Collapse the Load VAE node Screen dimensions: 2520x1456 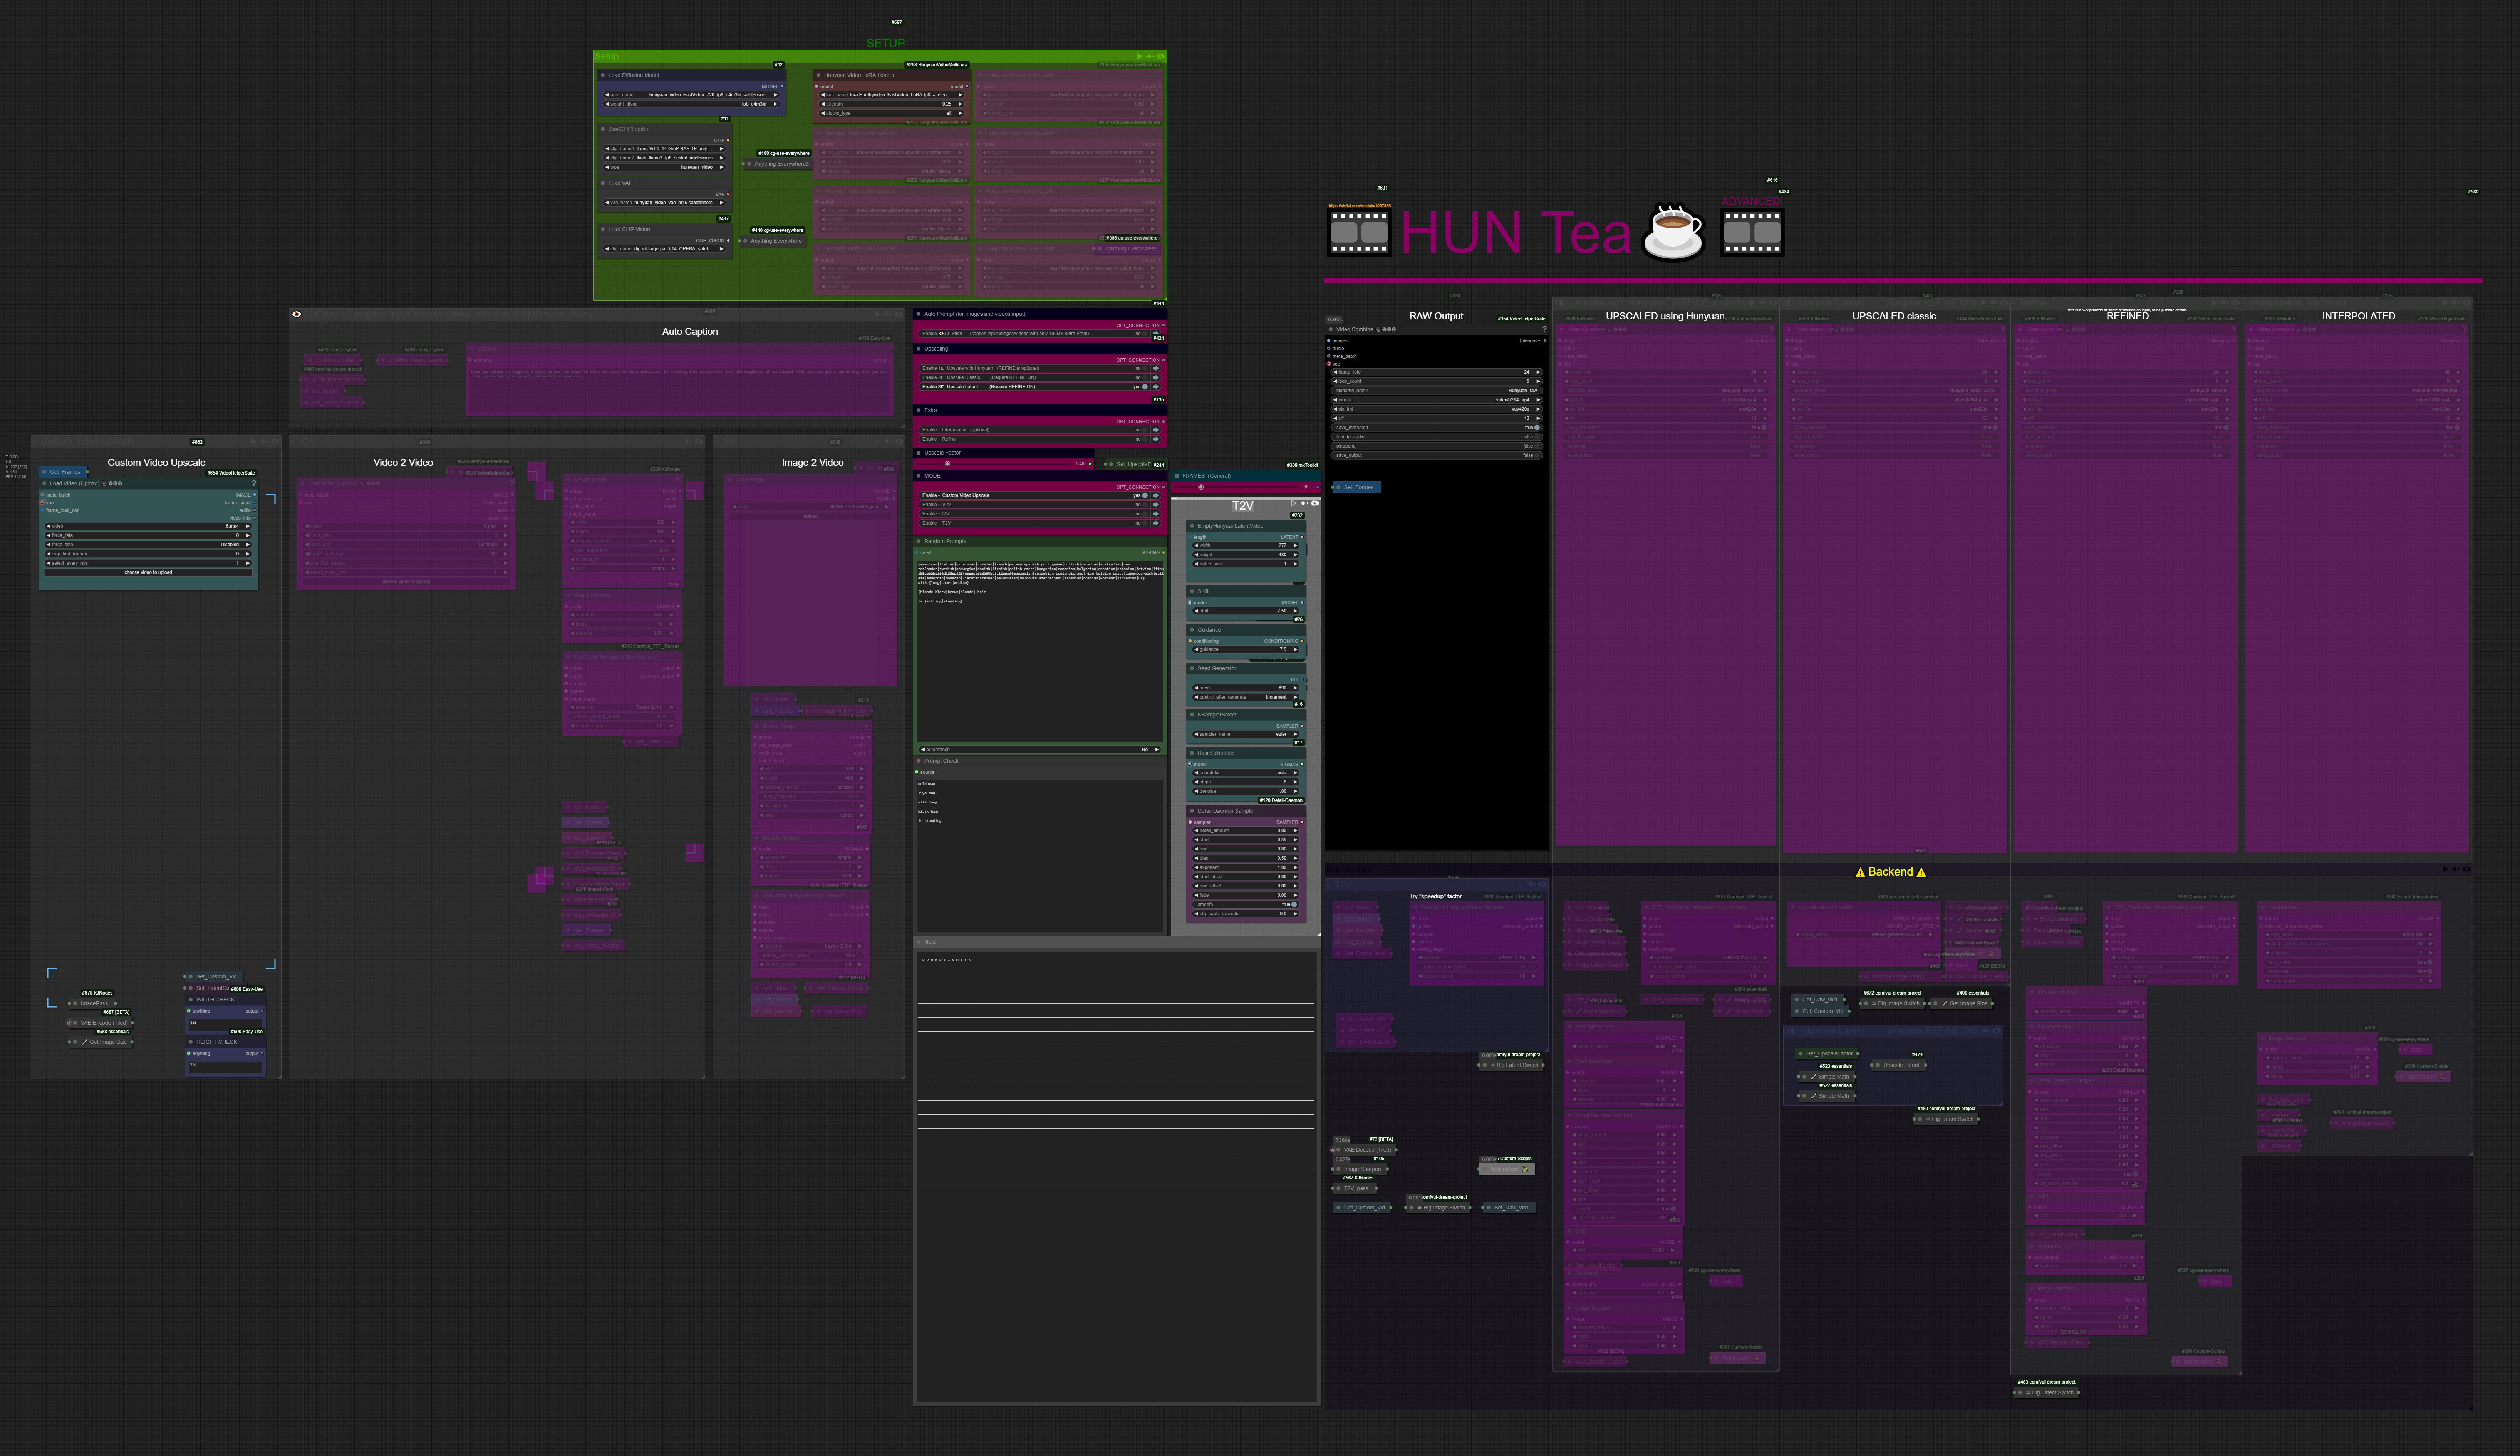pyautogui.click(x=603, y=183)
